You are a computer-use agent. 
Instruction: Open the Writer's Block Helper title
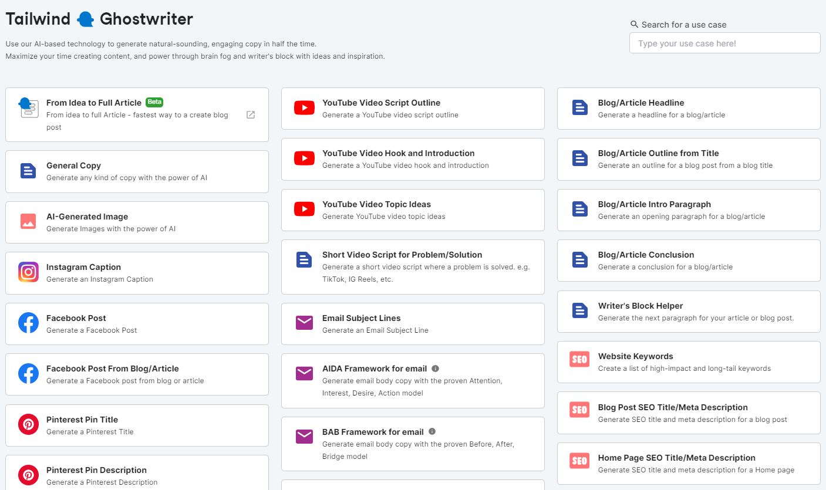640,306
